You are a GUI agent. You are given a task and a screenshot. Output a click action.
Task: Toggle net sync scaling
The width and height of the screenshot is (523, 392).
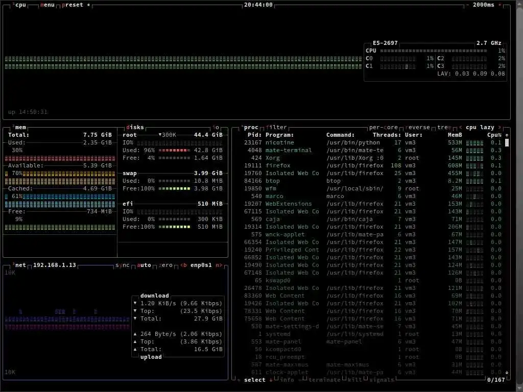pyautogui.click(x=123, y=265)
